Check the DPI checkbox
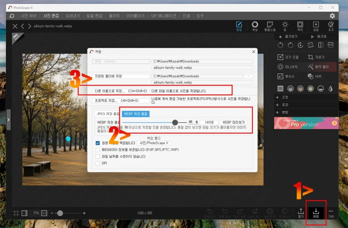The image size is (348, 228). point(98,163)
